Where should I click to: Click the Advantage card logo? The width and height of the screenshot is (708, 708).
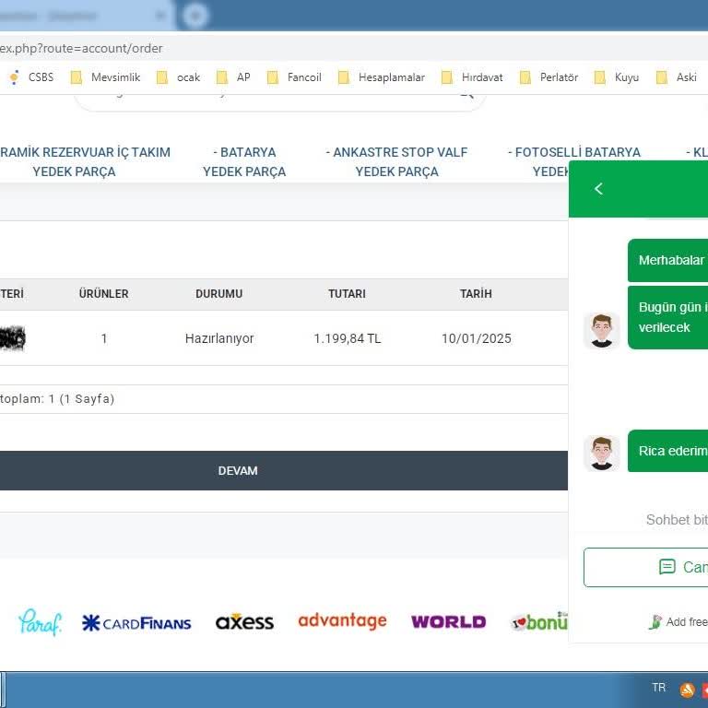pos(342,621)
